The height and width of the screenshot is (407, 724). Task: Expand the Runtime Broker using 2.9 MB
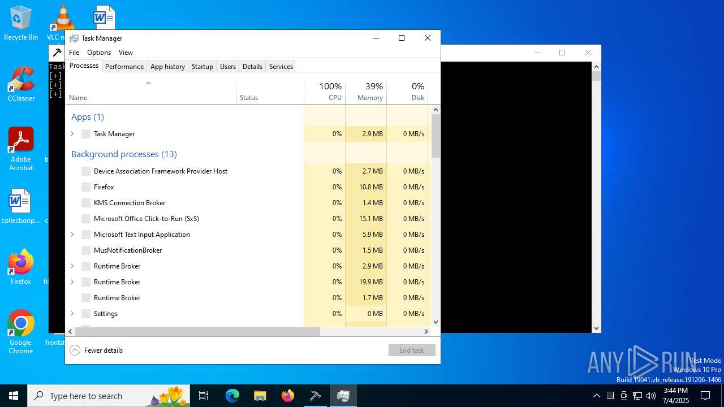(72, 266)
